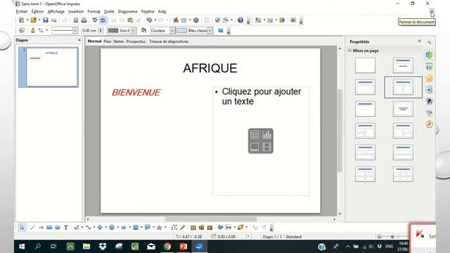Toggle AutoSpellcheck in the toolbar

coord(103,20)
